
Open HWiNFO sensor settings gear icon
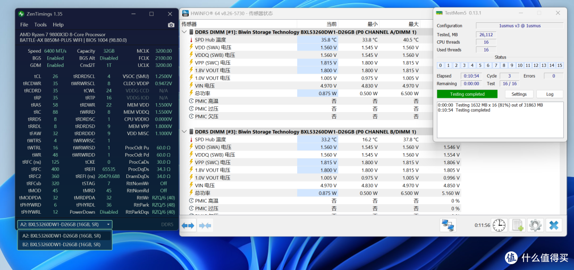pos(535,225)
